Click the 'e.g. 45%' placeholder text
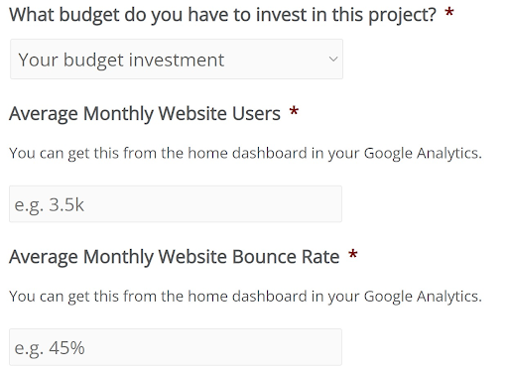508x371 pixels. click(x=50, y=348)
